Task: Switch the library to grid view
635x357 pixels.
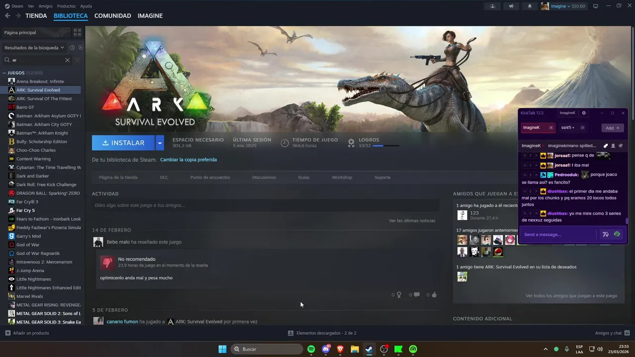Action: 77,32
